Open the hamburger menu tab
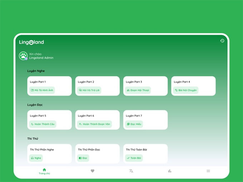The width and height of the screenshot is (243, 182). [208, 171]
